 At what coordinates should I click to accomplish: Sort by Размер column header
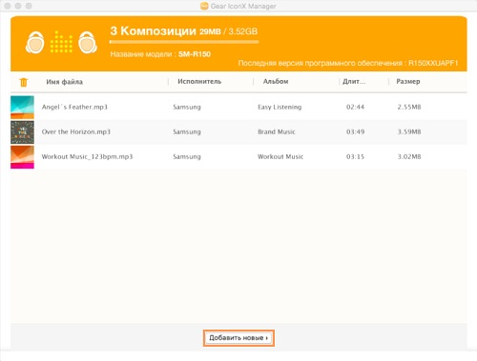[x=408, y=82]
